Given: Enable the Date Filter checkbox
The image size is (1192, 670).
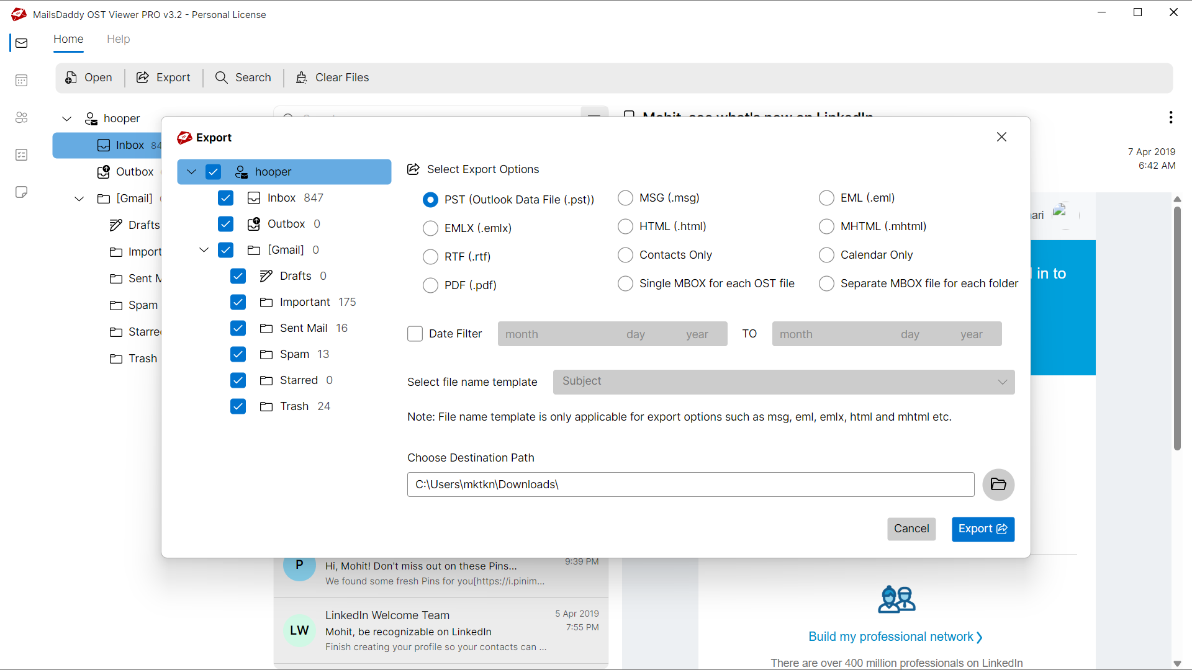Looking at the screenshot, I should pos(415,334).
